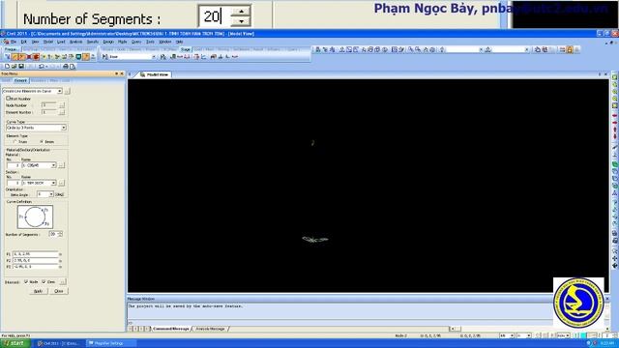This screenshot has width=619, height=348.
Task: Click the Section No. input field
Action: coord(14,183)
